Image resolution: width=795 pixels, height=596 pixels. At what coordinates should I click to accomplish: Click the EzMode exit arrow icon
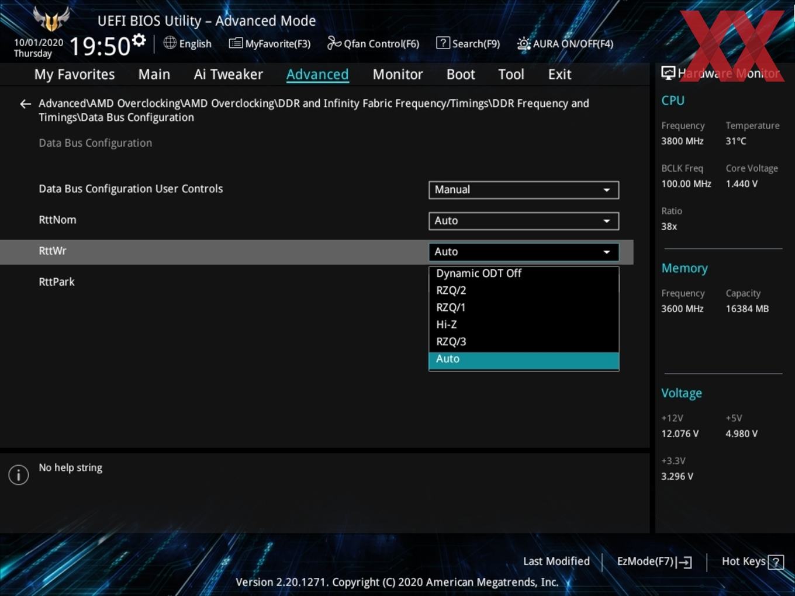685,562
